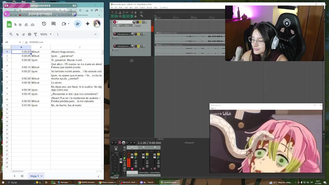Redo action in Sheets toolbar
This screenshot has width=329, height=185.
(x=23, y=34)
